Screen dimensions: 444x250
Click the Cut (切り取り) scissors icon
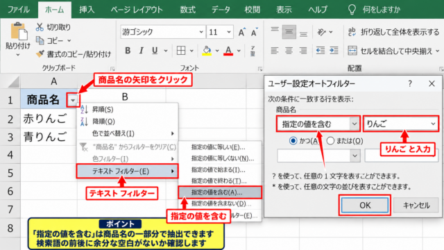point(40,27)
